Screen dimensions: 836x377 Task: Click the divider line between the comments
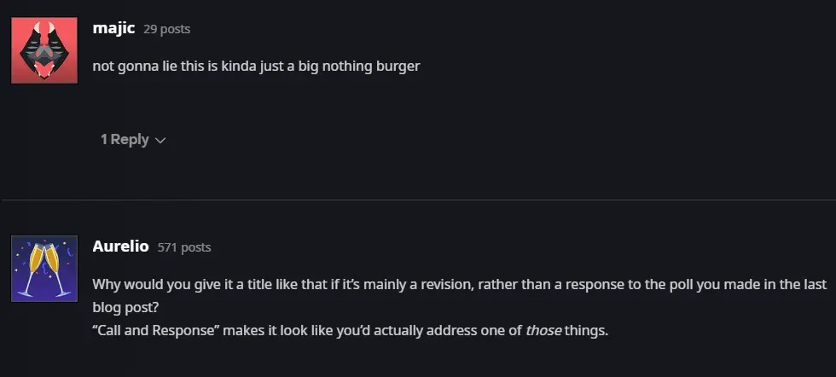tap(418, 200)
